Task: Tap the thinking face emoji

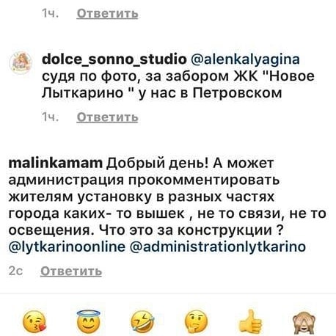Action: point(196,321)
